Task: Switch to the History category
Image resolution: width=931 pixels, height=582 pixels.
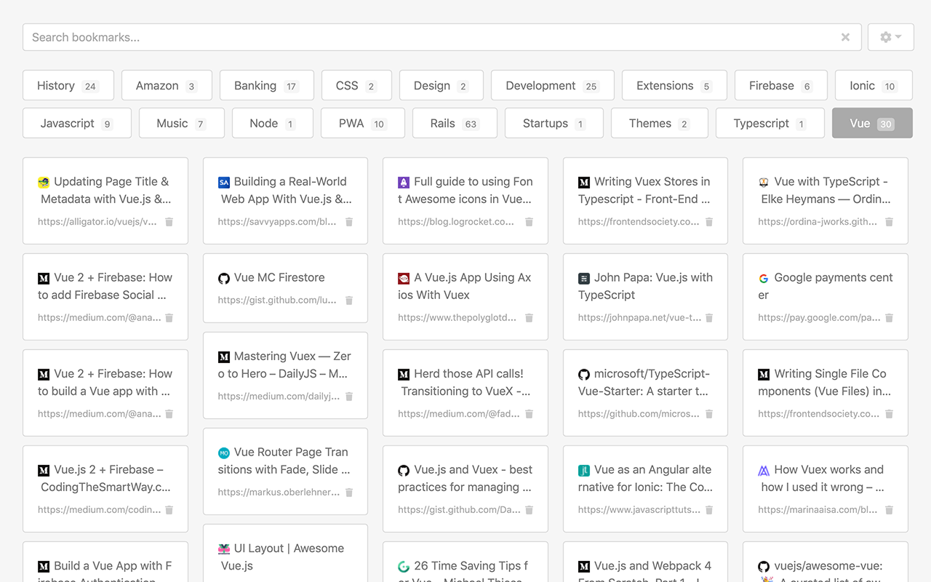Action: coord(68,85)
